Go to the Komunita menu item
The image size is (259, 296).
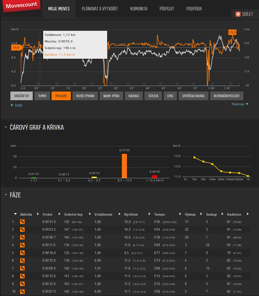pos(139,9)
